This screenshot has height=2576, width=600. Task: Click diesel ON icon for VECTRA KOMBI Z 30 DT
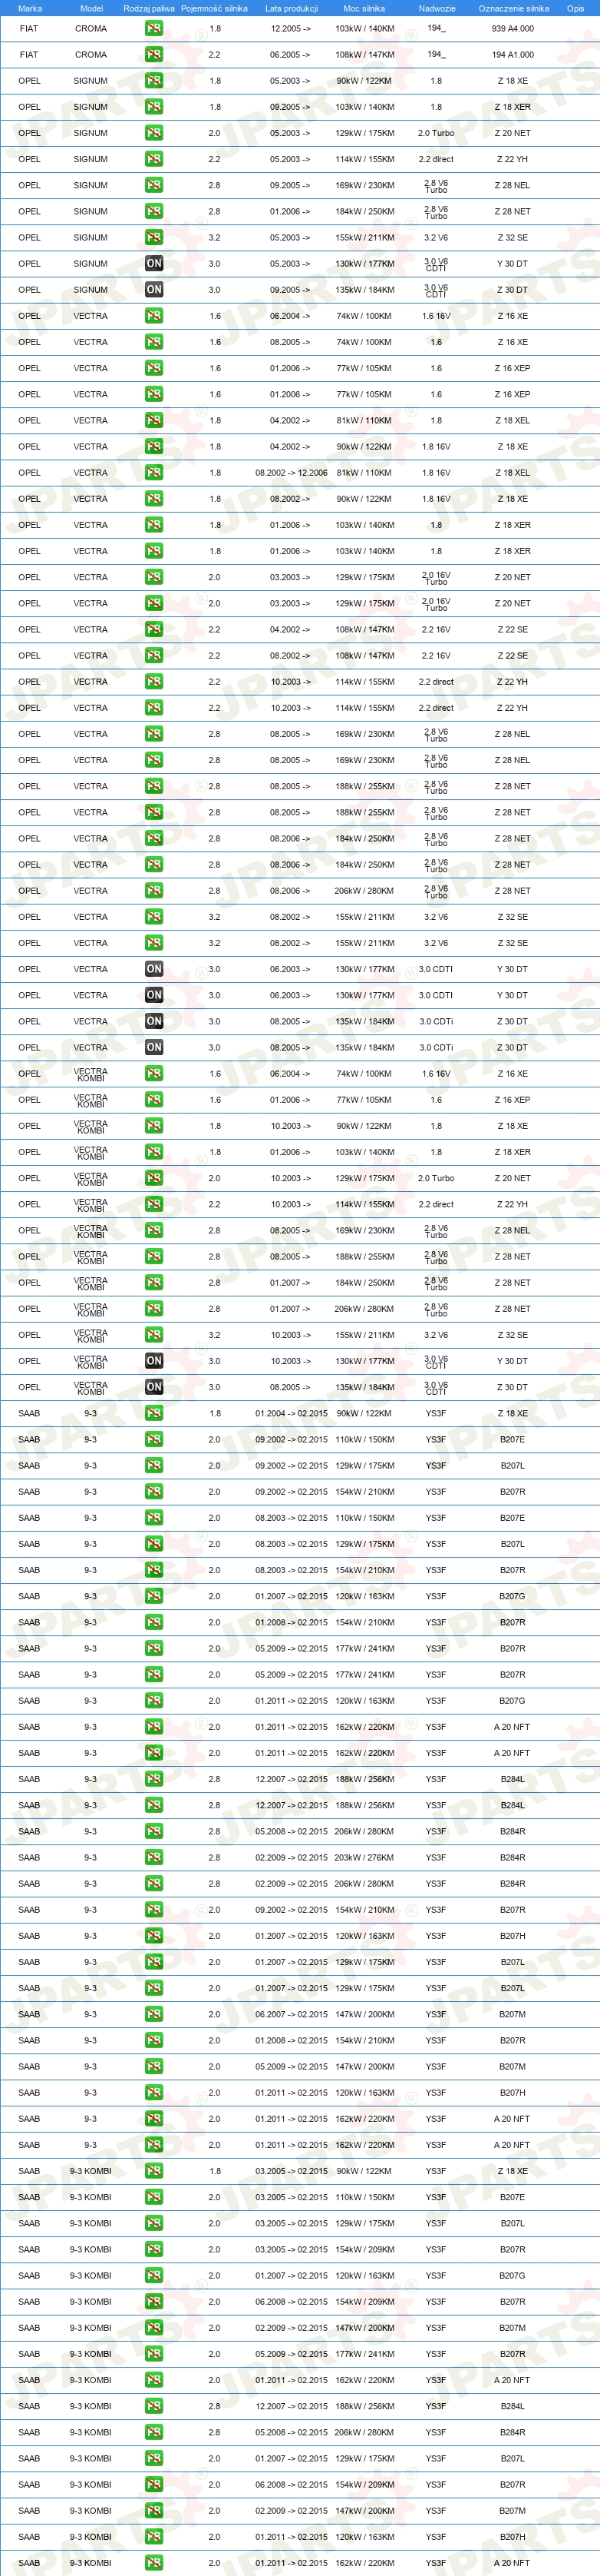pyautogui.click(x=153, y=1387)
